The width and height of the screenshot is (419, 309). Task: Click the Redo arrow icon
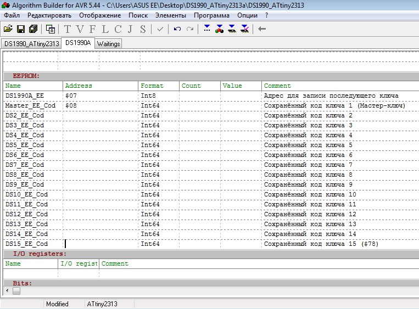[190, 29]
